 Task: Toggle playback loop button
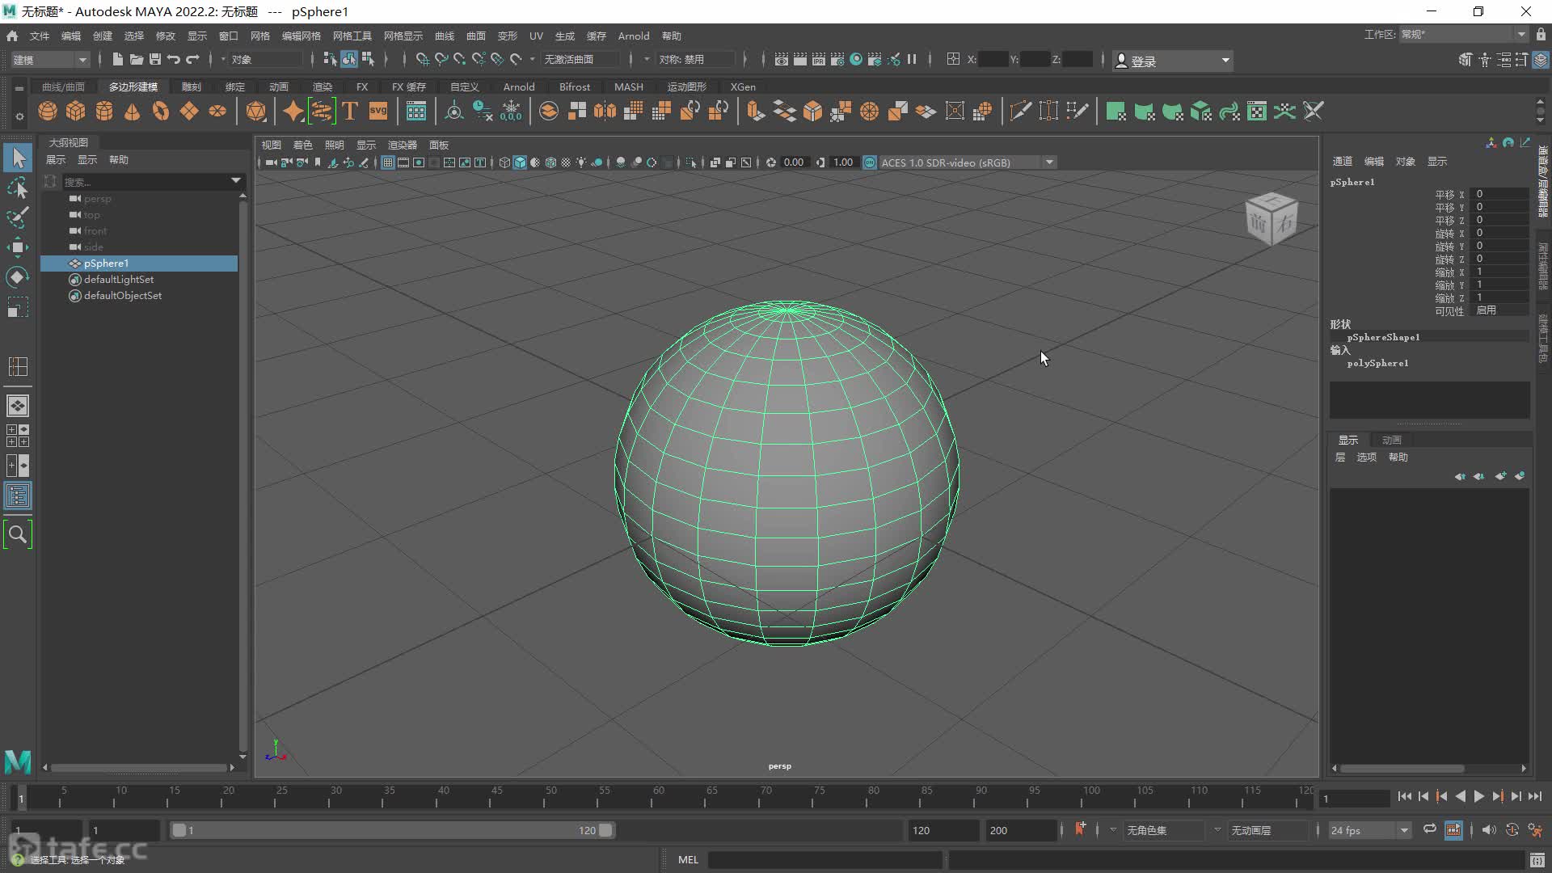pos(1430,830)
